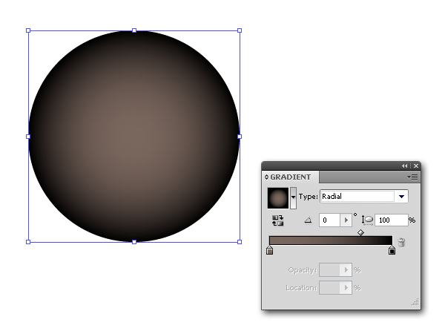Click the Location: label
The width and height of the screenshot is (445, 334).
point(301,288)
